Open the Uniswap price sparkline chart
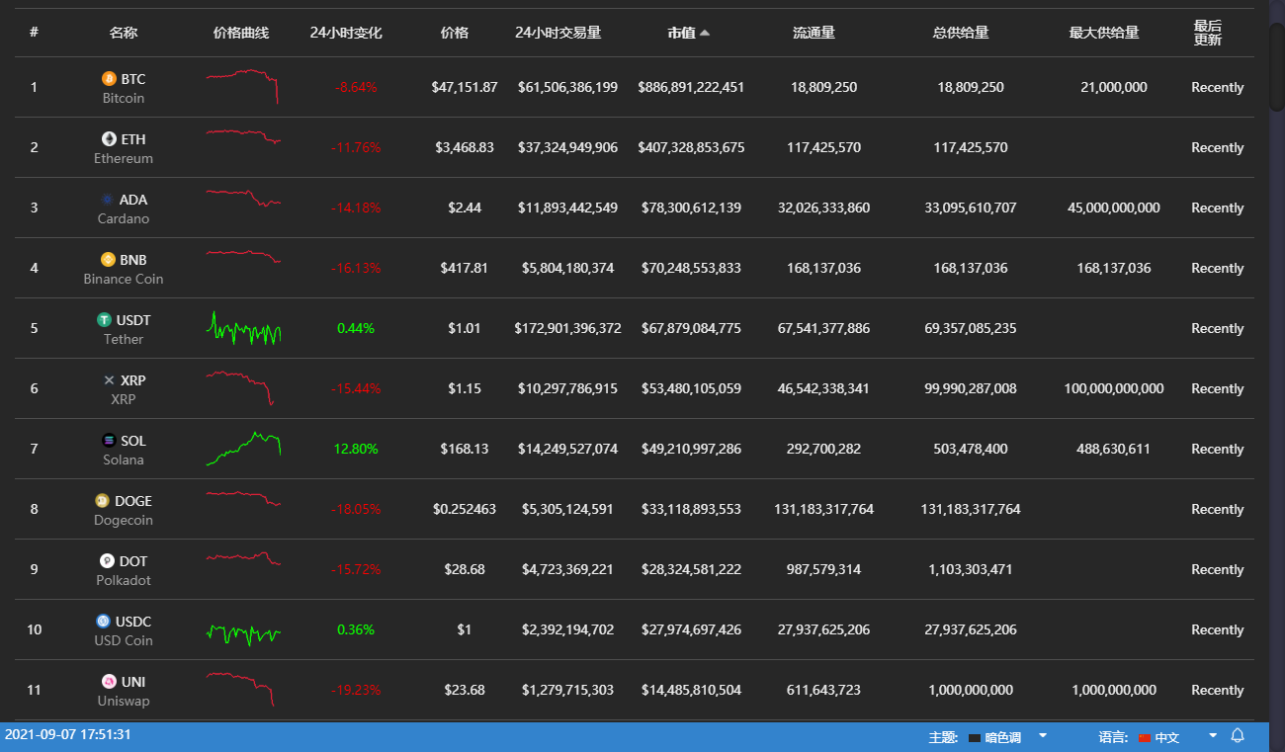The height and width of the screenshot is (752, 1285). click(x=240, y=690)
